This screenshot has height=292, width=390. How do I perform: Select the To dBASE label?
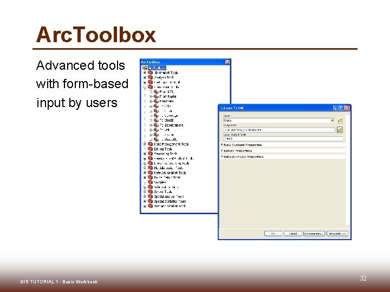166,121
